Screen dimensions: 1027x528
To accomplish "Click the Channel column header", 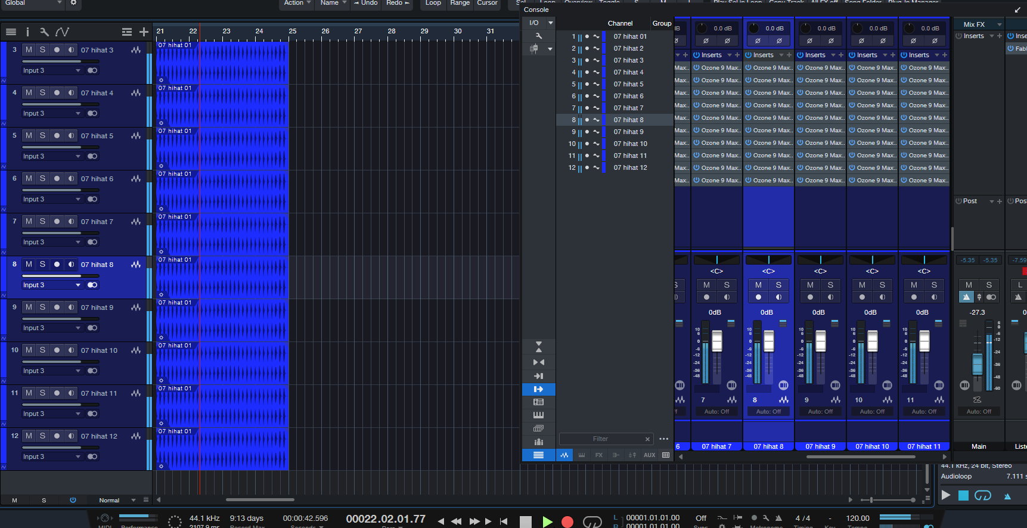I will click(620, 23).
